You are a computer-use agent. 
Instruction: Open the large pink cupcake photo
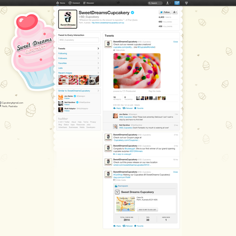(137, 71)
